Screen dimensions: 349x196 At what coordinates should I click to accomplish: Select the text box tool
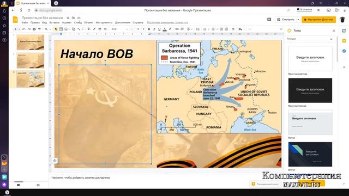click(x=61, y=29)
